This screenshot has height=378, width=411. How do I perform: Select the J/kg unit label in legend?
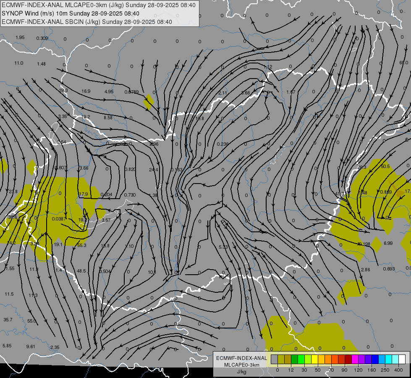click(241, 372)
